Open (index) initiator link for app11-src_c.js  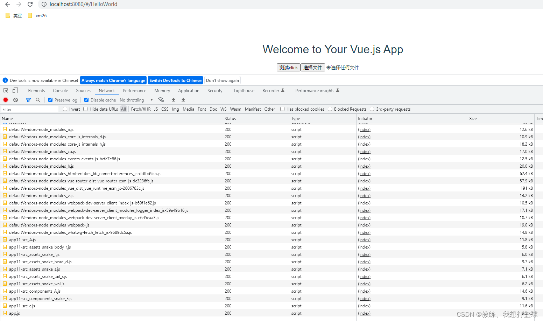364,306
